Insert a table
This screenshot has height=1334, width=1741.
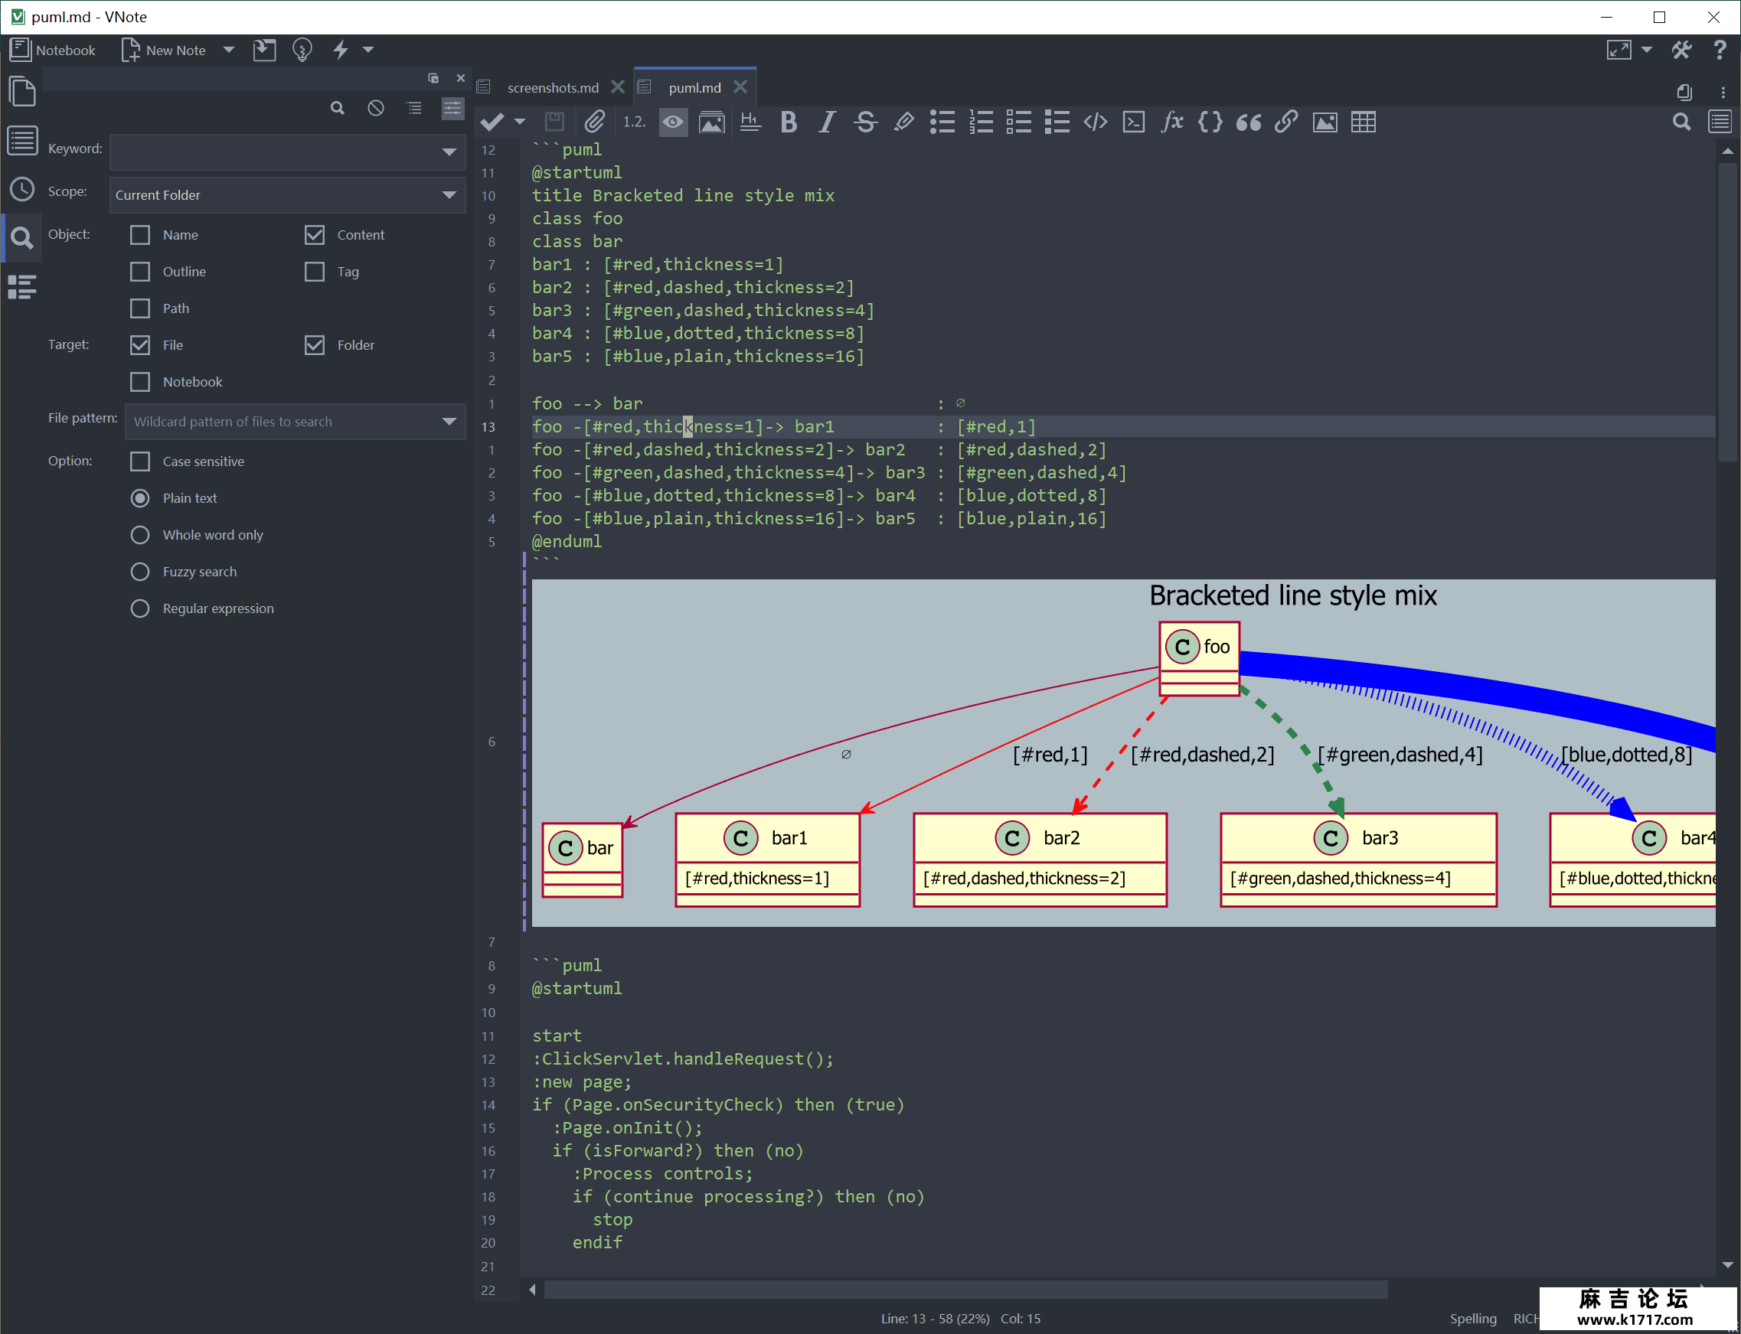[1363, 122]
